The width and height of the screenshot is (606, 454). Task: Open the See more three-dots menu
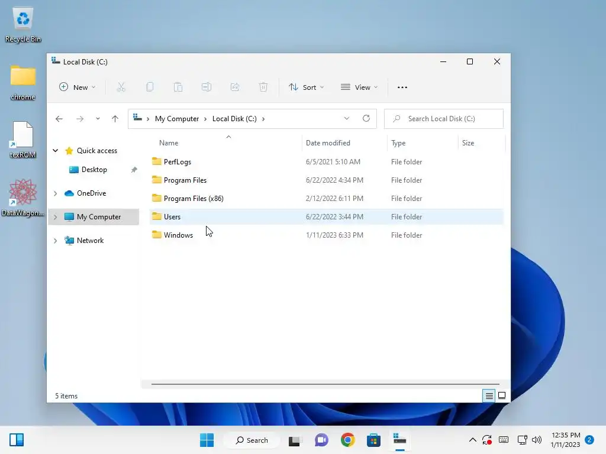(402, 87)
